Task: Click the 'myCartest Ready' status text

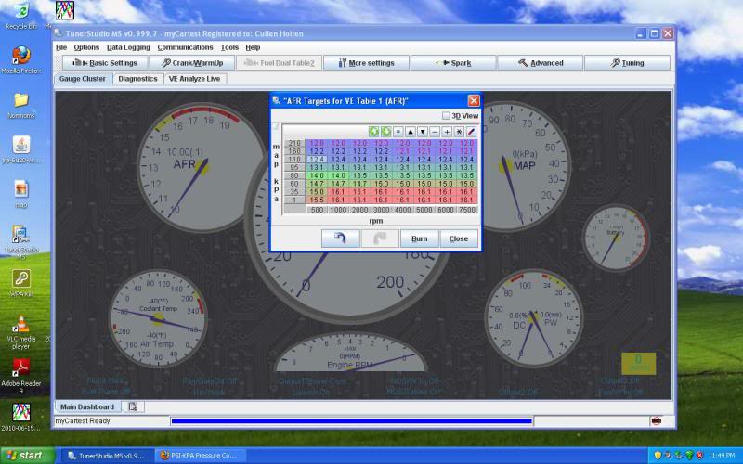Action: [x=83, y=420]
